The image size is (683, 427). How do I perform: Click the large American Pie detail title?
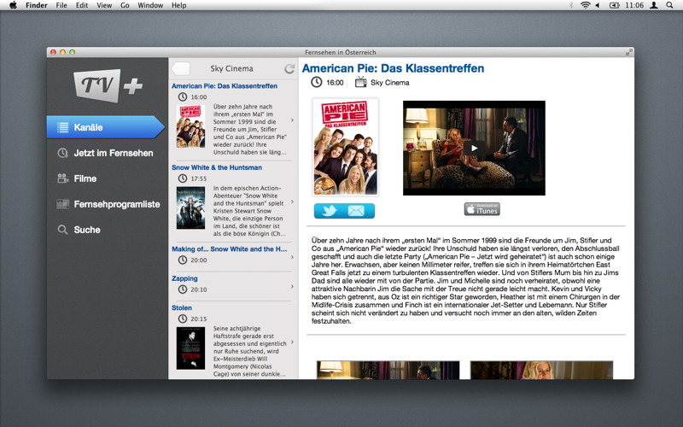[x=393, y=68]
